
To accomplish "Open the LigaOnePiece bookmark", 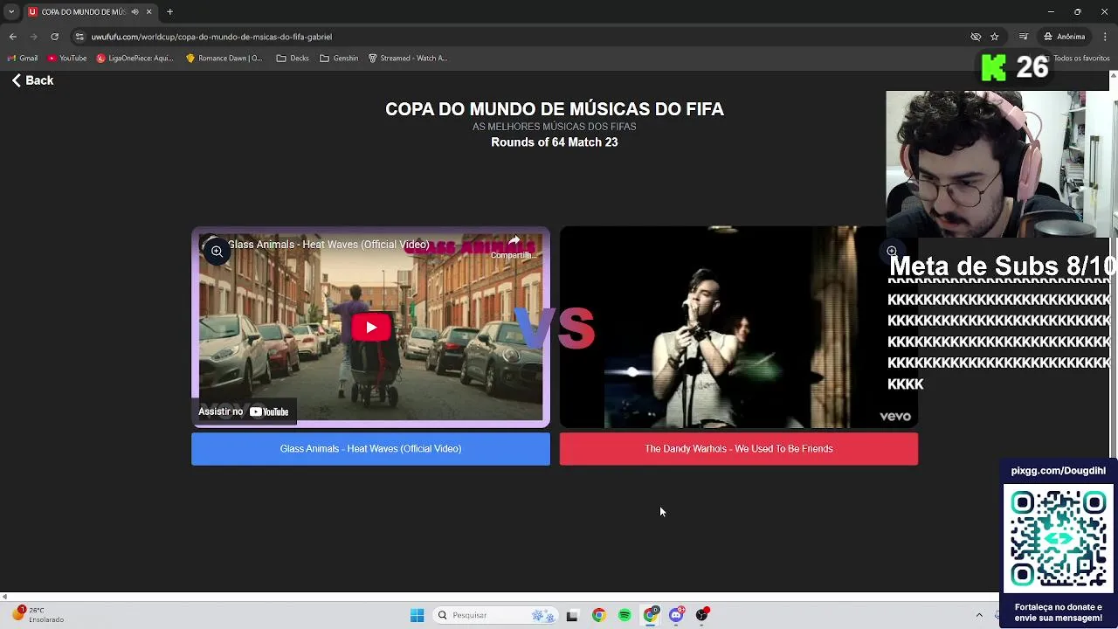I will point(135,59).
